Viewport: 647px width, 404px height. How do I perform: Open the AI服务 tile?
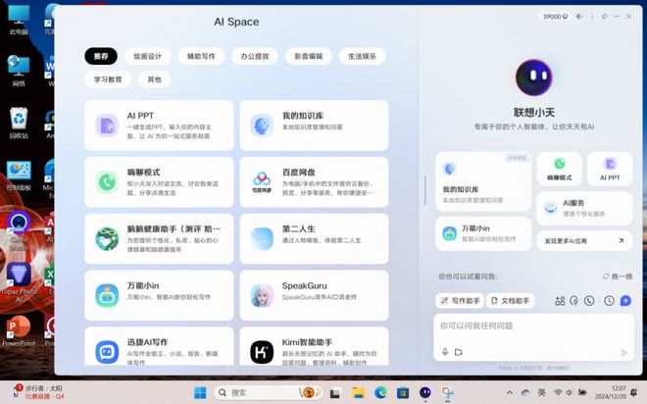point(584,208)
